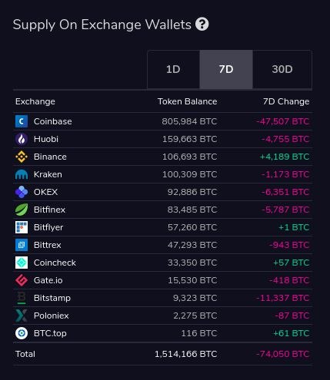The width and height of the screenshot is (330, 380).
Task: Sort by Token Balance column header
Action: pos(188,101)
